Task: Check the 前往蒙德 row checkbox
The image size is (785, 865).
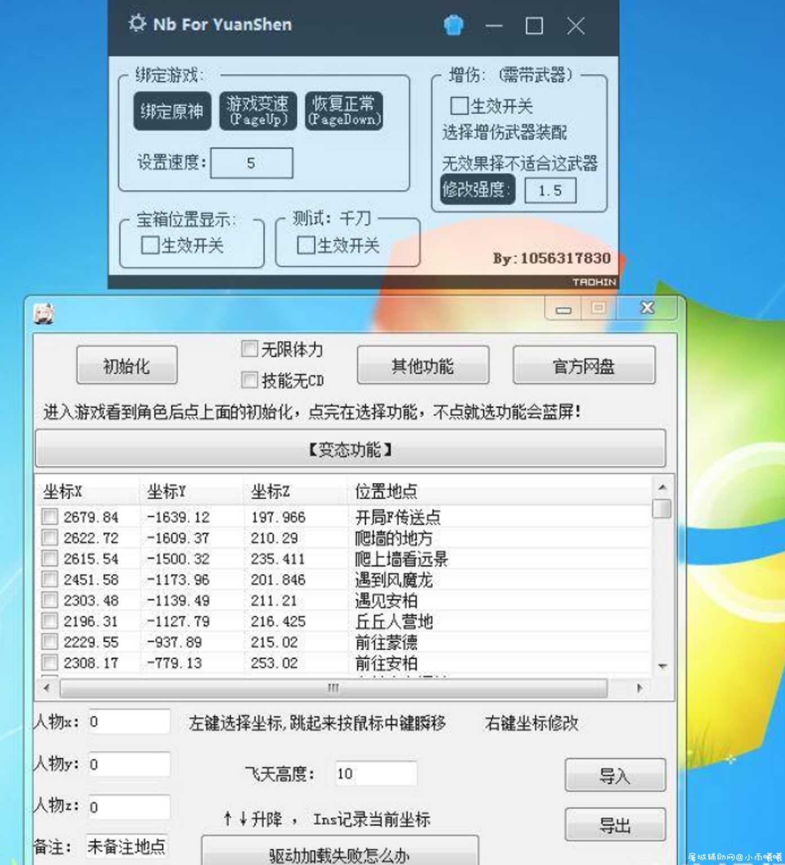Action: 50,641
